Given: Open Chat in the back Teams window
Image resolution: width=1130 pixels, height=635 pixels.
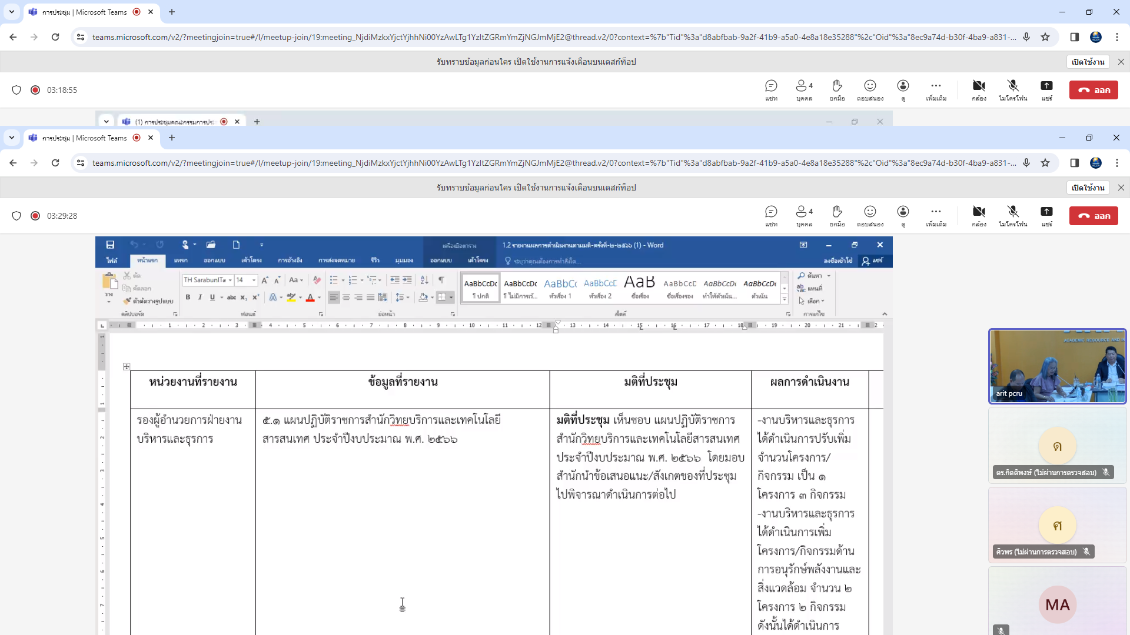Looking at the screenshot, I should (x=771, y=90).
